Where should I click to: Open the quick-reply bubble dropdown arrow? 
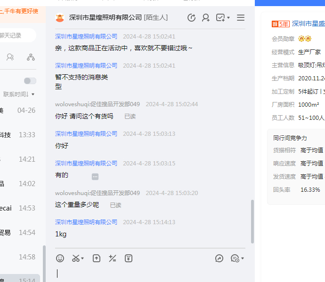pos(243,258)
